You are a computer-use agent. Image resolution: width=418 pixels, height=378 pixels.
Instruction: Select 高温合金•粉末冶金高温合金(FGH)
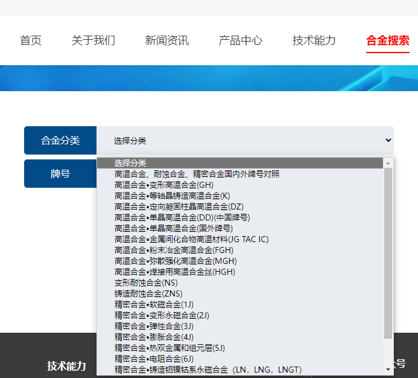(x=174, y=250)
